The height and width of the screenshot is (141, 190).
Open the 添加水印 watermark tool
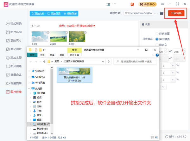pos(14,58)
